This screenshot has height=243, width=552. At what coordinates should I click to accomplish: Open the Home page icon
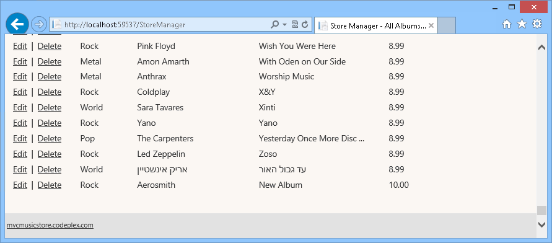point(507,24)
